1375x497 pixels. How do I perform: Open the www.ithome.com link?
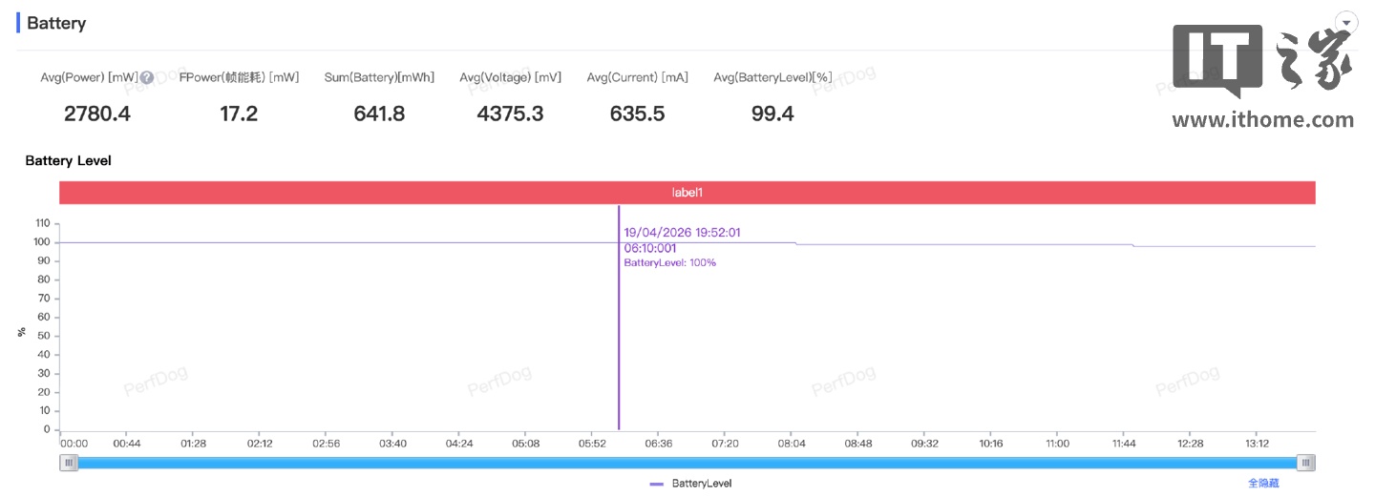(x=1262, y=120)
